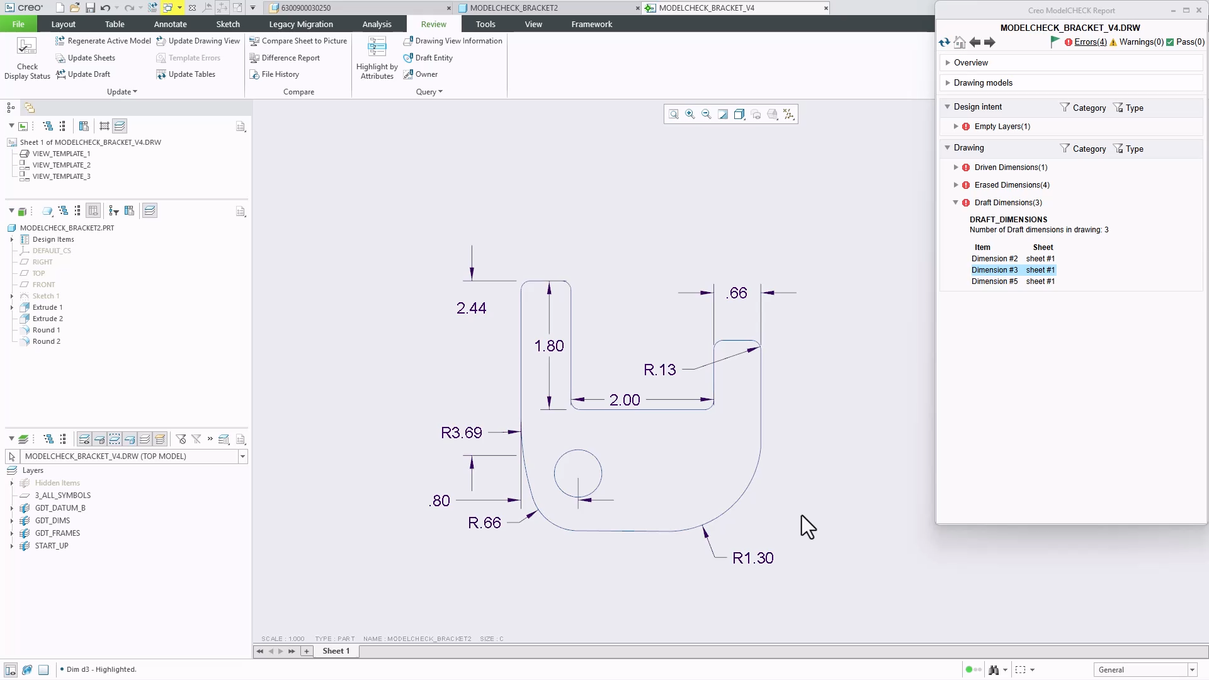Toggle the yellow stacked layers filter button
This screenshot has width=1209, height=680.
(160, 439)
